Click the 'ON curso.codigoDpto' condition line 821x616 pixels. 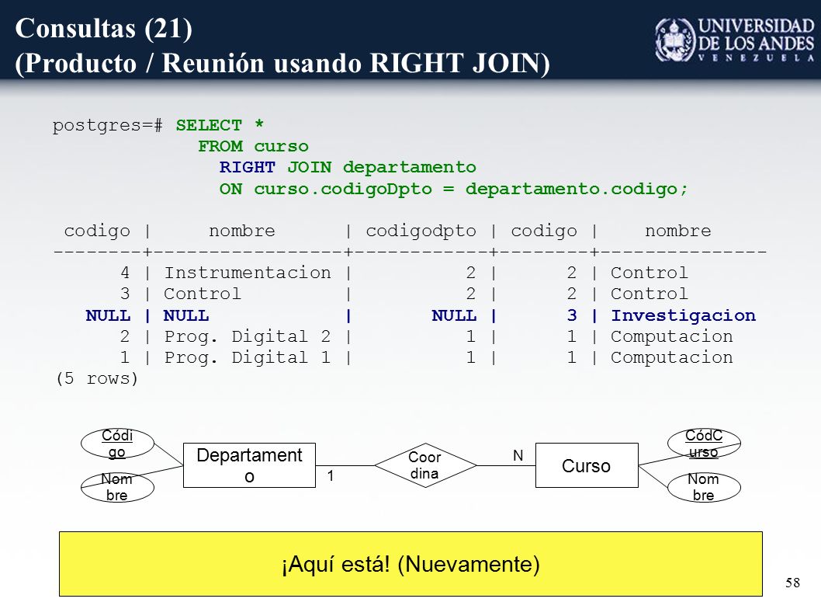click(453, 189)
